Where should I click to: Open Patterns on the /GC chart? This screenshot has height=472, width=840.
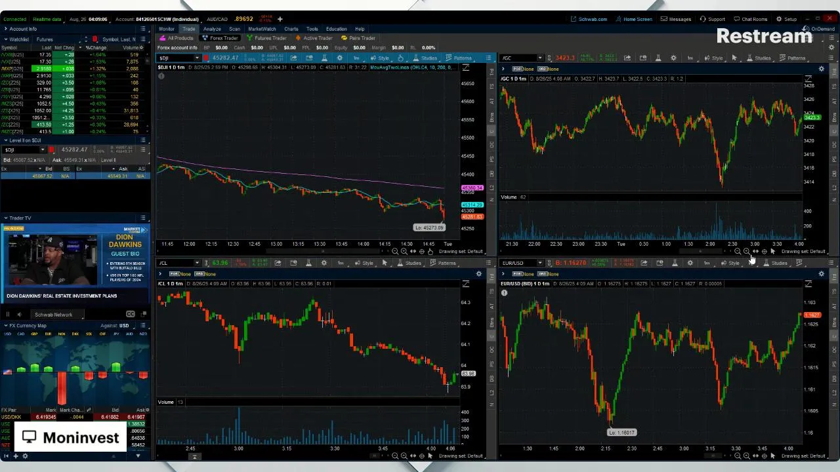[x=792, y=58]
